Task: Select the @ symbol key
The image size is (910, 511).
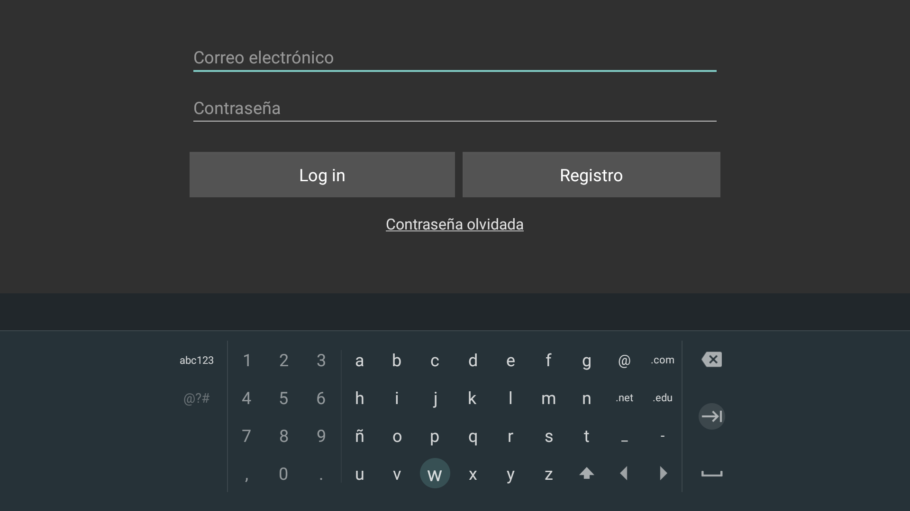Action: click(624, 360)
